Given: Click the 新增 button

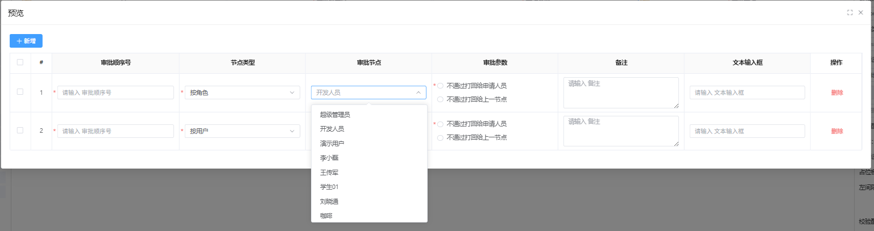Looking at the screenshot, I should [26, 41].
